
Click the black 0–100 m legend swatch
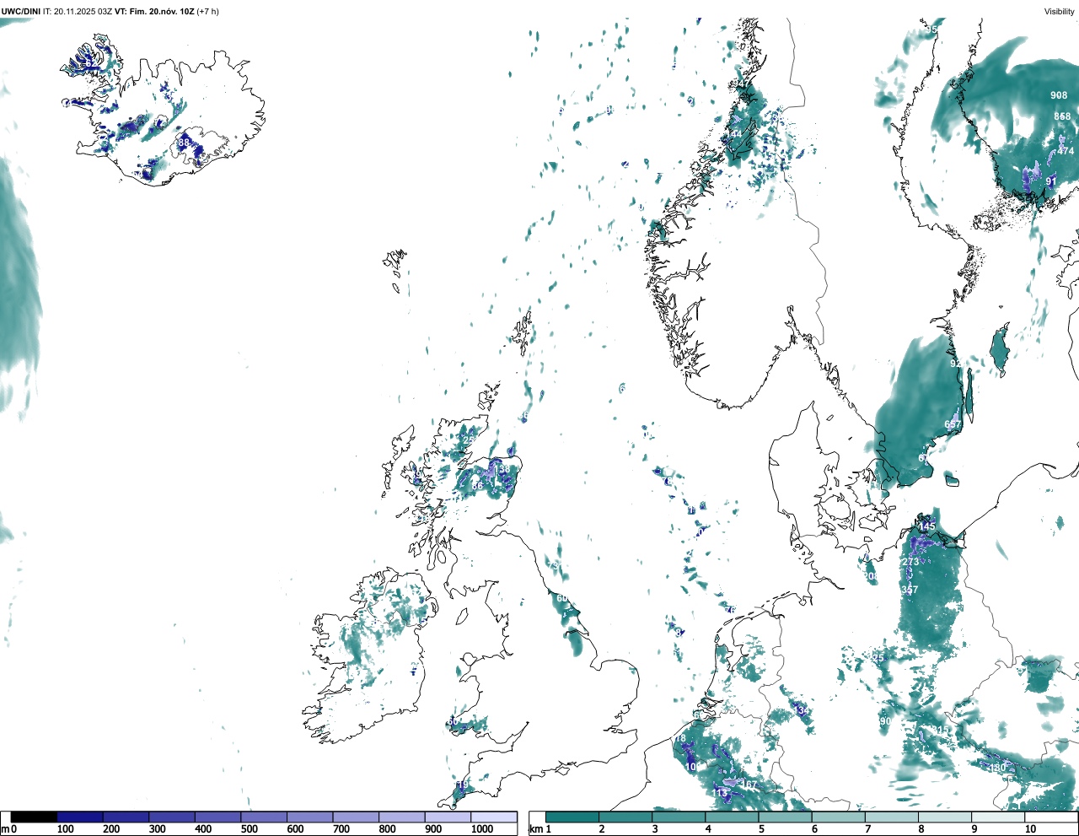click(35, 817)
